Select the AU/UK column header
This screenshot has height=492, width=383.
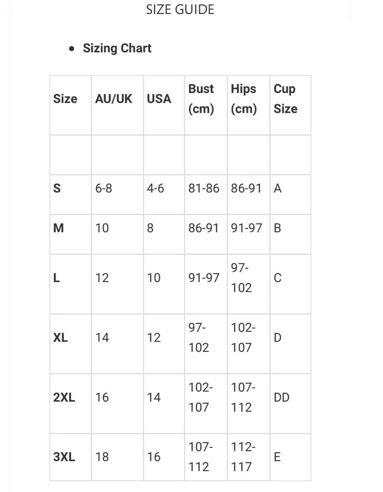pos(114,99)
